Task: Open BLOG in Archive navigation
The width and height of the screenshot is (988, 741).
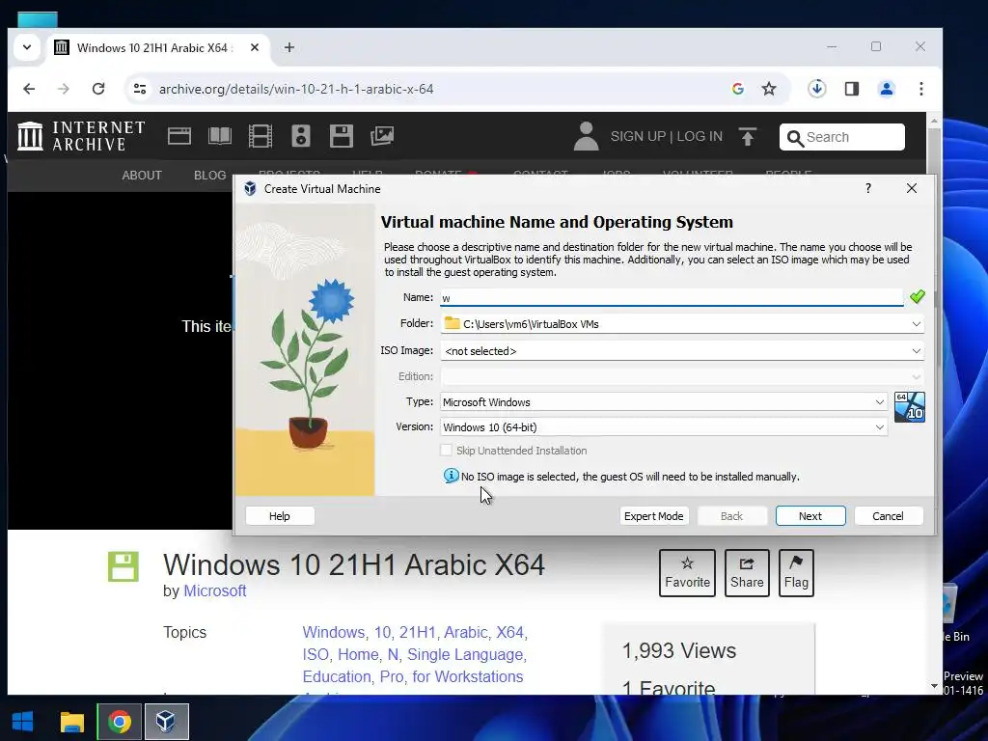Action: (209, 176)
